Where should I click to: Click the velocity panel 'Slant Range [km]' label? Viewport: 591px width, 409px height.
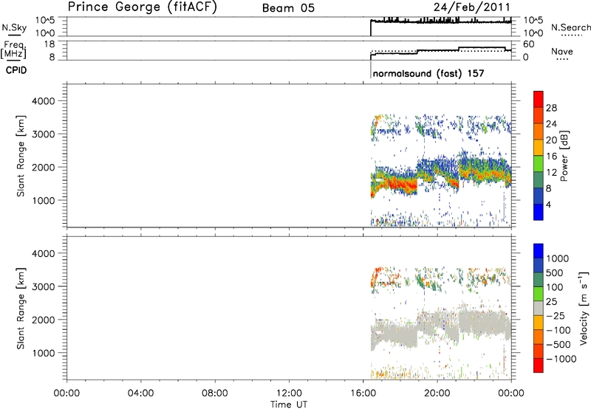pyautogui.click(x=21, y=309)
